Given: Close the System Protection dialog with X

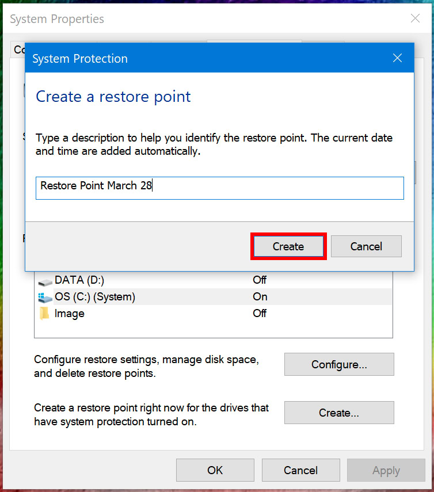Looking at the screenshot, I should [x=397, y=58].
